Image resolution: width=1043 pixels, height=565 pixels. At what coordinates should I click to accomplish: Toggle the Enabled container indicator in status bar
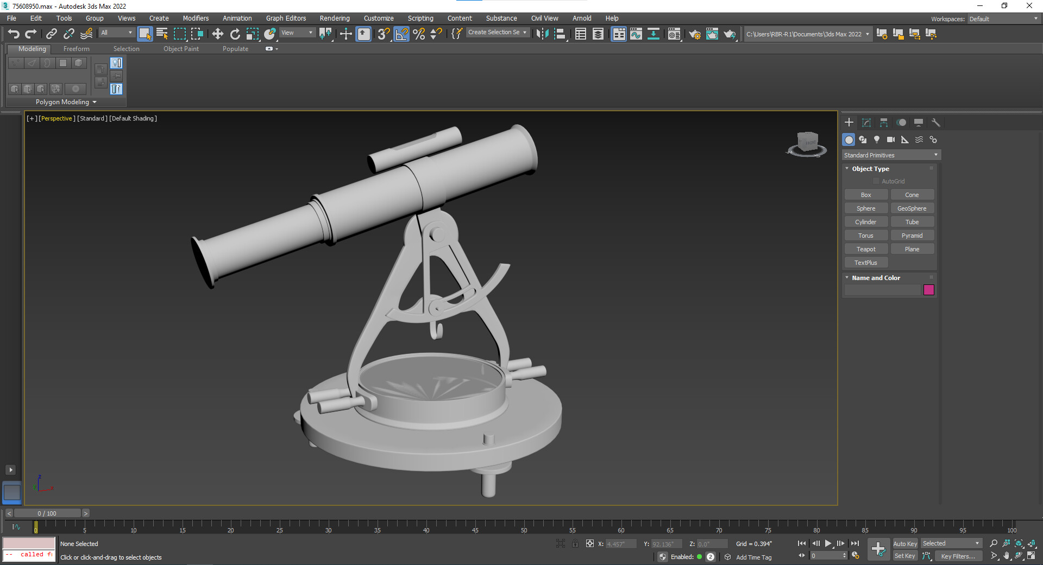pyautogui.click(x=700, y=557)
